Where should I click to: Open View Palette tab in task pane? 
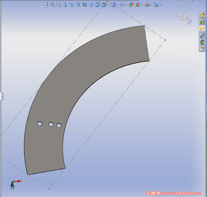pyautogui.click(x=202, y=35)
